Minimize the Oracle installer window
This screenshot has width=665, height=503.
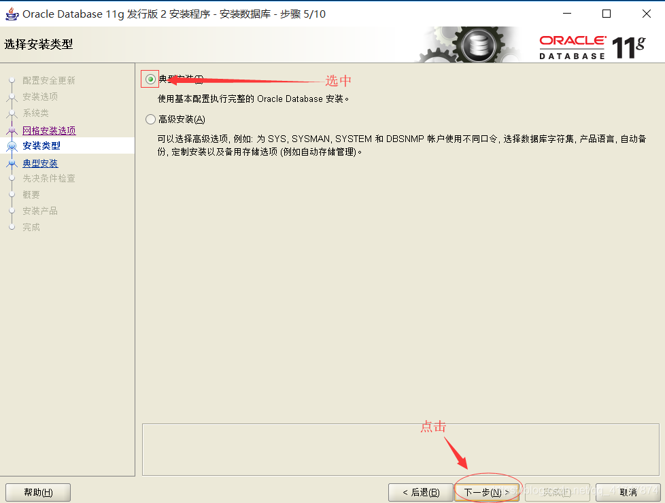[567, 14]
